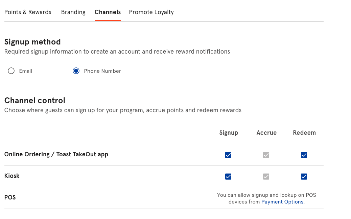Screen dimensions: 351x219
Task: Toggle the Accrue checkbox for Kiosk
Action: coord(266,177)
